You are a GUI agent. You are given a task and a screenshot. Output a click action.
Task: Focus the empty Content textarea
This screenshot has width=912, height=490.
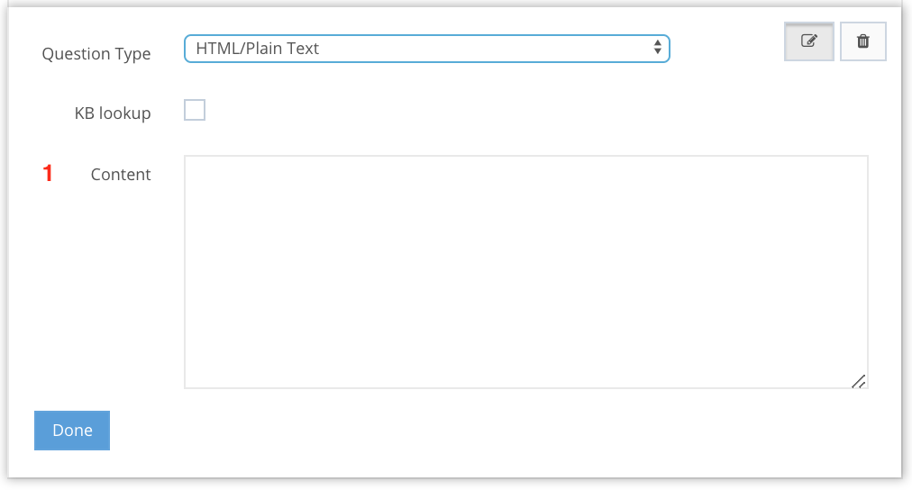(525, 271)
